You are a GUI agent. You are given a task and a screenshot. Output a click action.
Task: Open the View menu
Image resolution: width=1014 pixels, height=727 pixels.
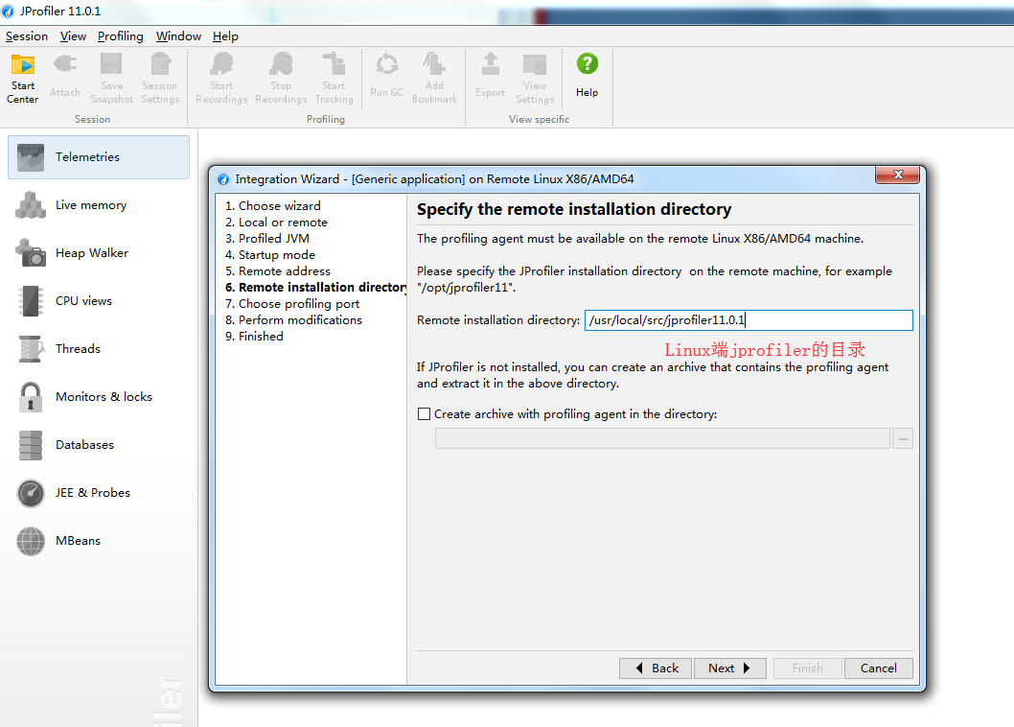pos(73,36)
